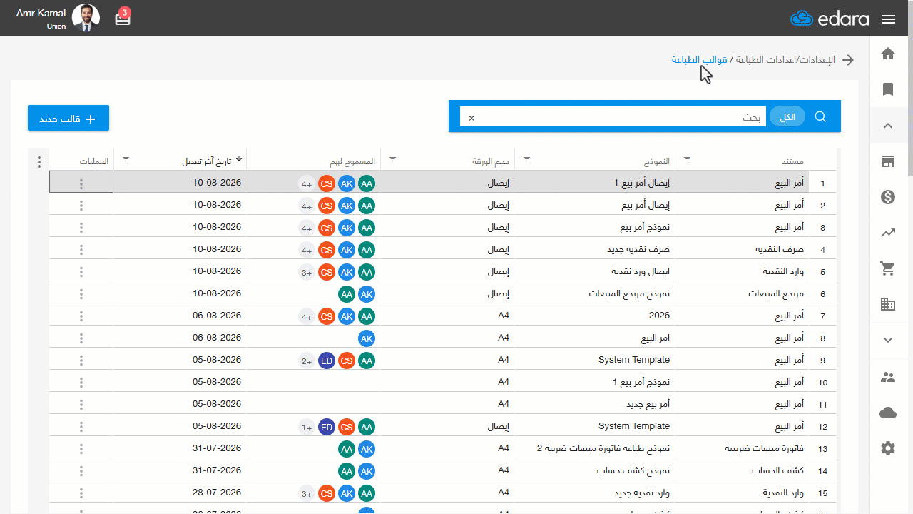Open filter for تاريخ آخر تعديل column
913x514 pixels.
pos(126,159)
